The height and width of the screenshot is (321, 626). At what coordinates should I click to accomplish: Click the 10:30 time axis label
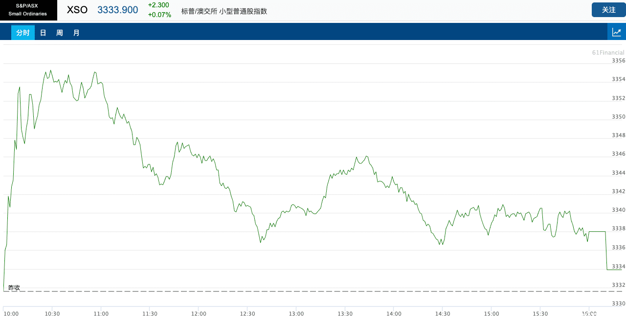52,314
